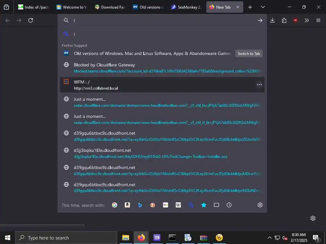Search history with the clock icon

click(x=229, y=205)
